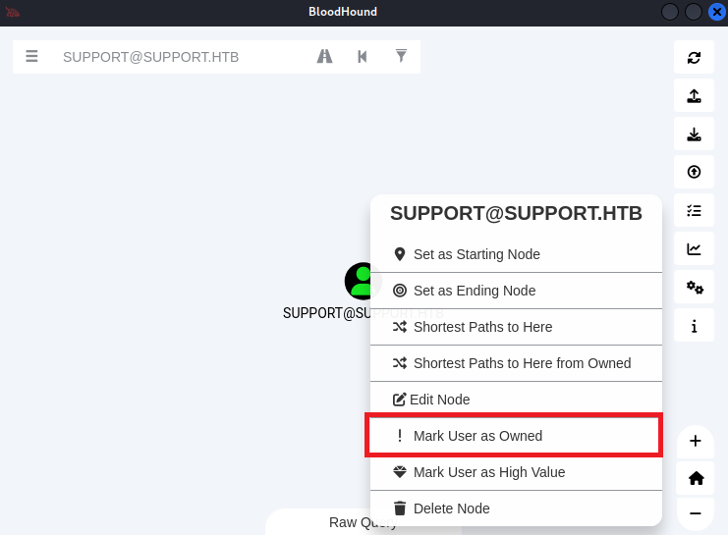Open the statistics chart icon
728x535 pixels.
click(x=694, y=249)
